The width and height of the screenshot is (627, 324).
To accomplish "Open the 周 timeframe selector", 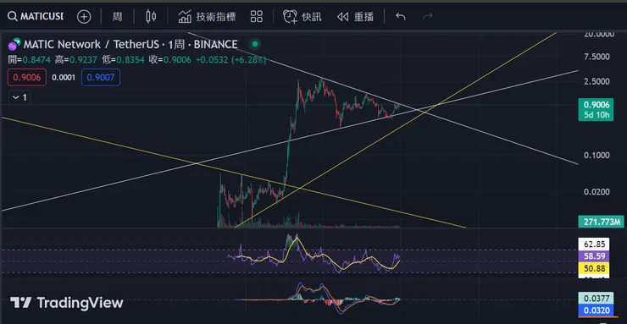I will 117,17.
